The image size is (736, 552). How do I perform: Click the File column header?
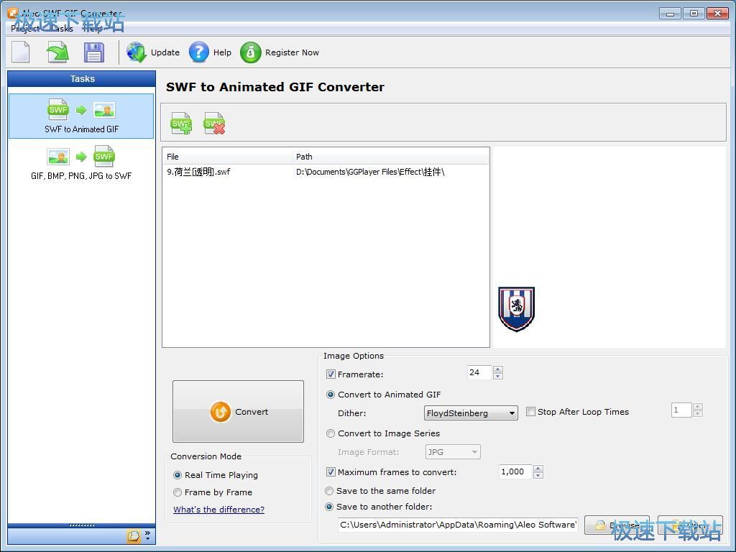coord(227,157)
